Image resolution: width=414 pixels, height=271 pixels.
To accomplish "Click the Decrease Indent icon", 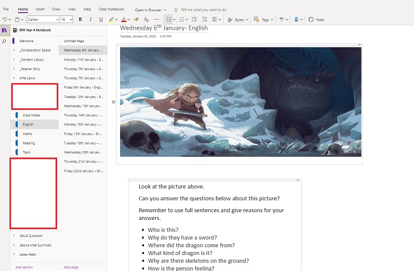I will (194, 19).
